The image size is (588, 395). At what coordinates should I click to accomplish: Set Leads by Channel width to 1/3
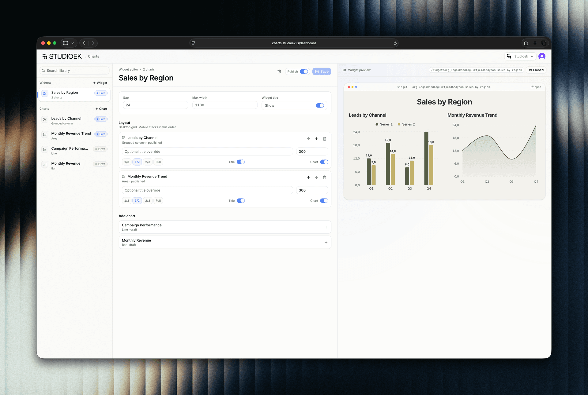pyautogui.click(x=126, y=162)
